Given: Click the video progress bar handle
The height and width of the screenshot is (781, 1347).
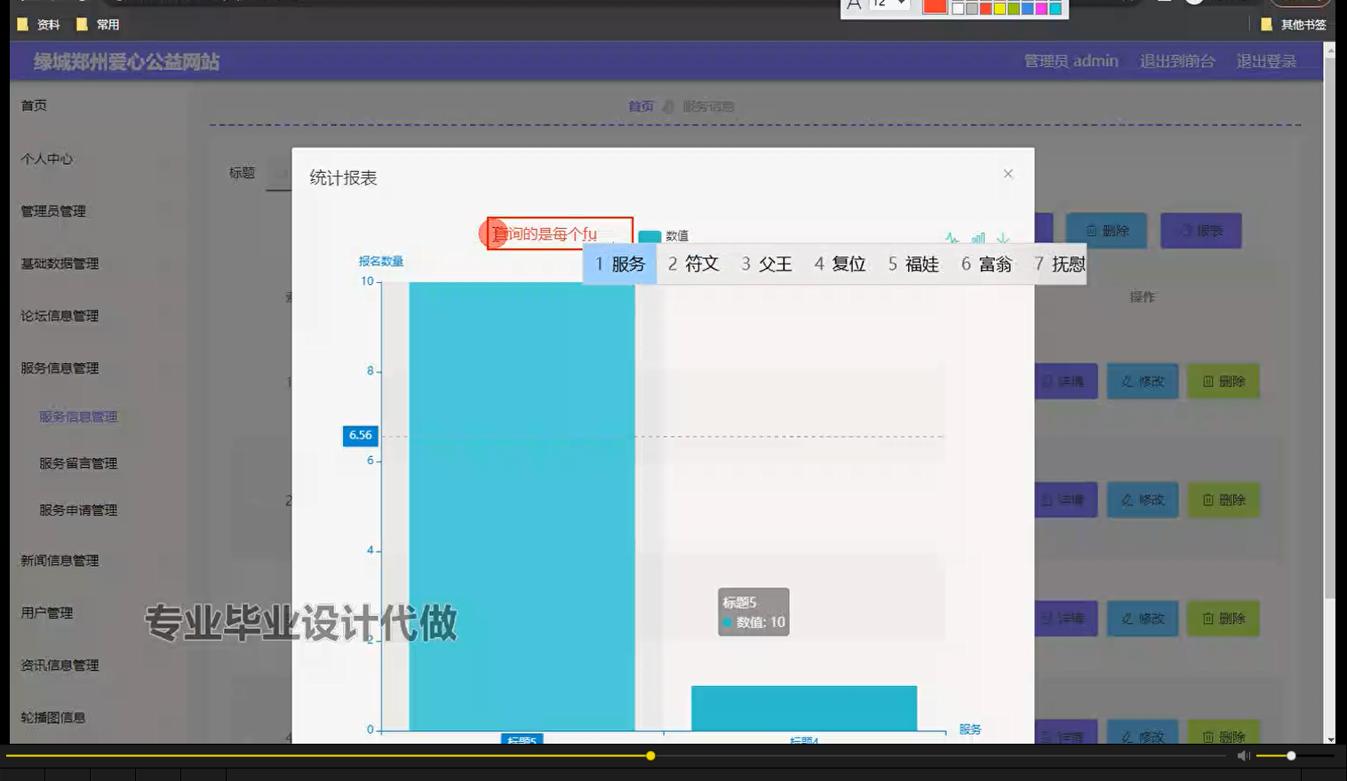Looking at the screenshot, I should pyautogui.click(x=650, y=756).
